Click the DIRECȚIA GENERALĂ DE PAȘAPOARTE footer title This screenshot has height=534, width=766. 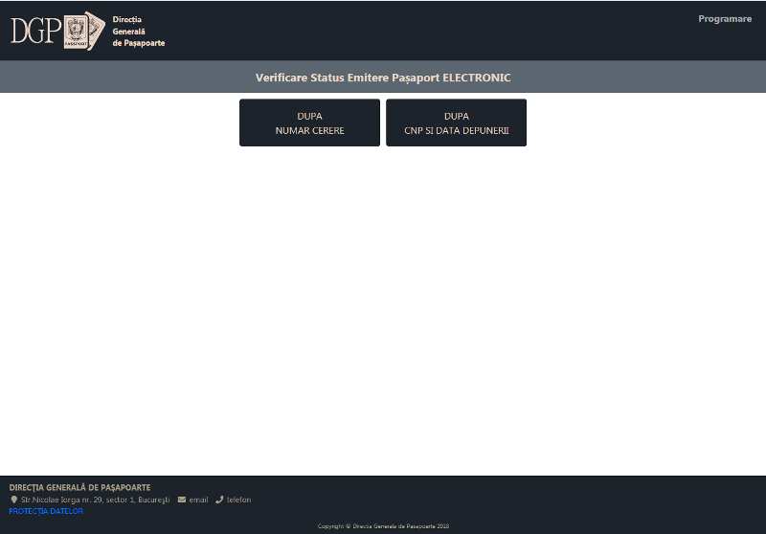pyautogui.click(x=79, y=487)
